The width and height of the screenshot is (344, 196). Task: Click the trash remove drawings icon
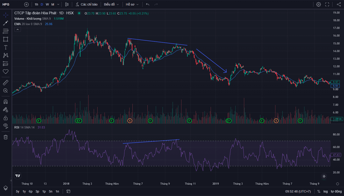pos(5,137)
